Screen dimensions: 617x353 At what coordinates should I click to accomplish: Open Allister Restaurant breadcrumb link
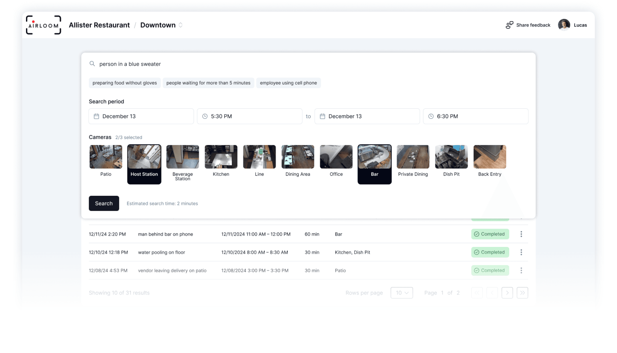[99, 25]
